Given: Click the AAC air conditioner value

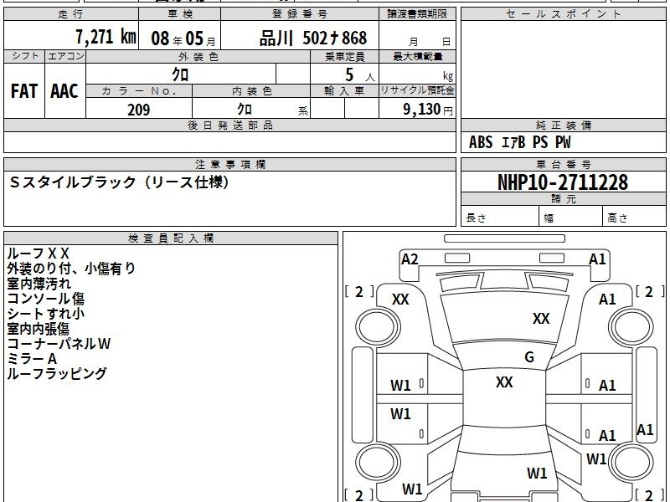Looking at the screenshot, I should pos(64,91).
